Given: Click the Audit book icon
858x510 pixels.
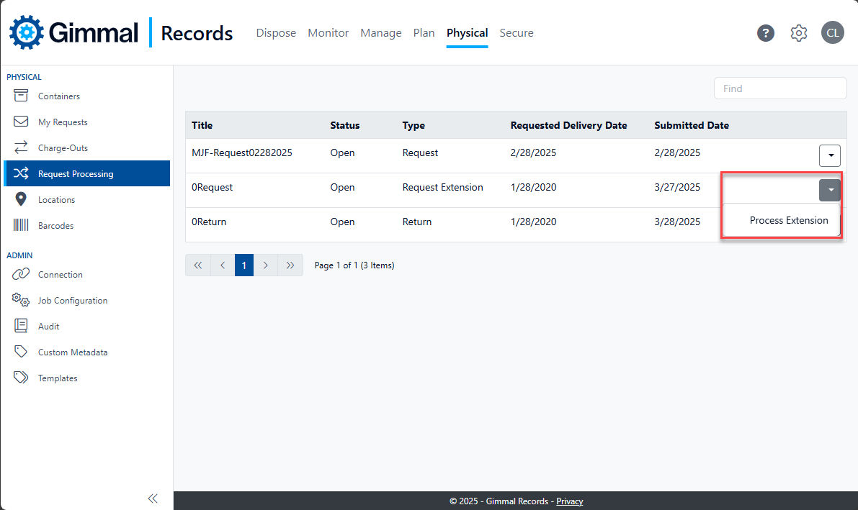Looking at the screenshot, I should (x=21, y=326).
